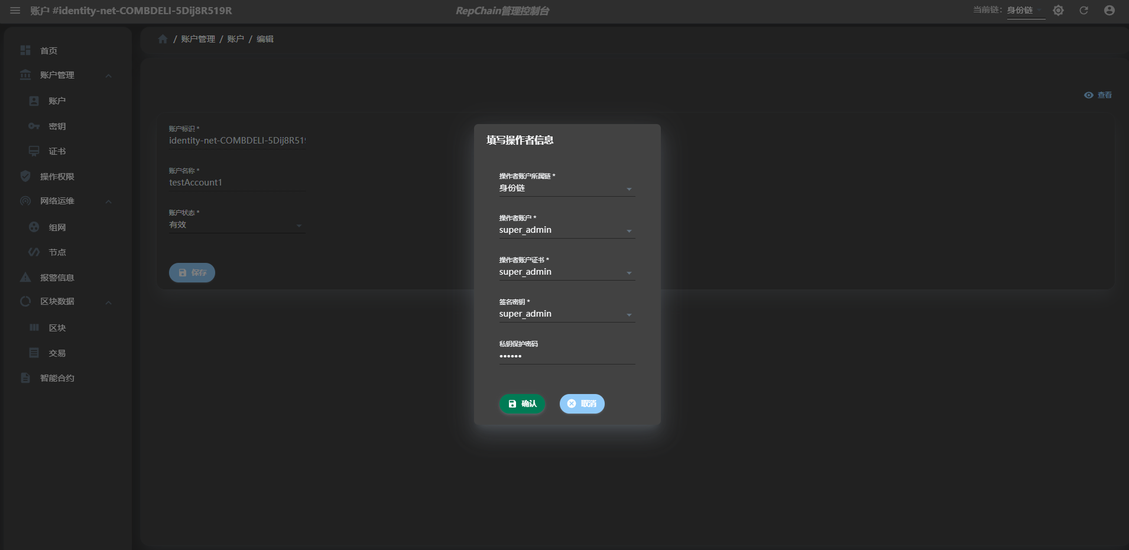Collapse the 账户管理 section chevron
The height and width of the screenshot is (550, 1129).
(x=108, y=76)
